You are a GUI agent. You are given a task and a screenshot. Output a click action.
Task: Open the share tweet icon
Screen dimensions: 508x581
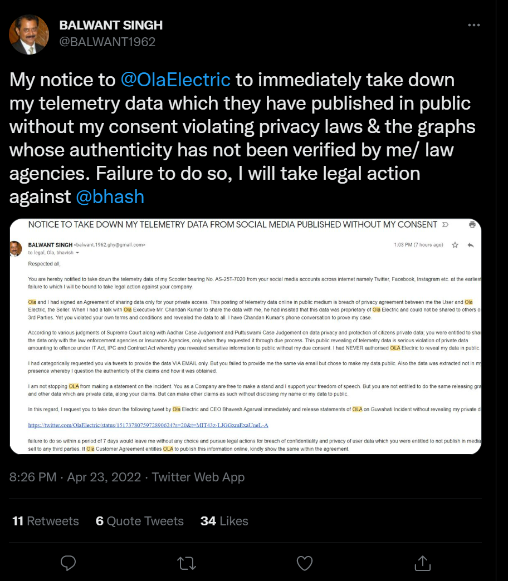(422, 563)
